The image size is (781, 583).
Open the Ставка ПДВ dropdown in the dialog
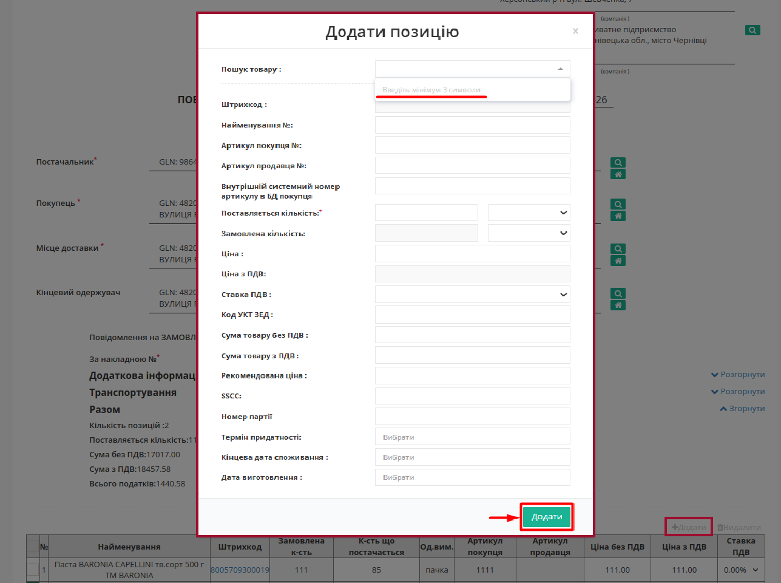472,295
